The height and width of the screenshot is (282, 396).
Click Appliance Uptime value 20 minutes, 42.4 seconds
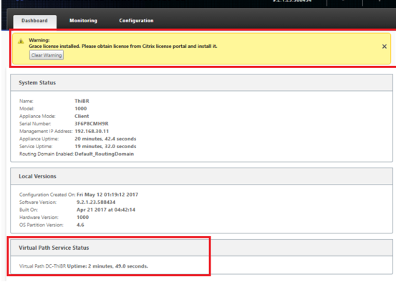tap(105, 139)
